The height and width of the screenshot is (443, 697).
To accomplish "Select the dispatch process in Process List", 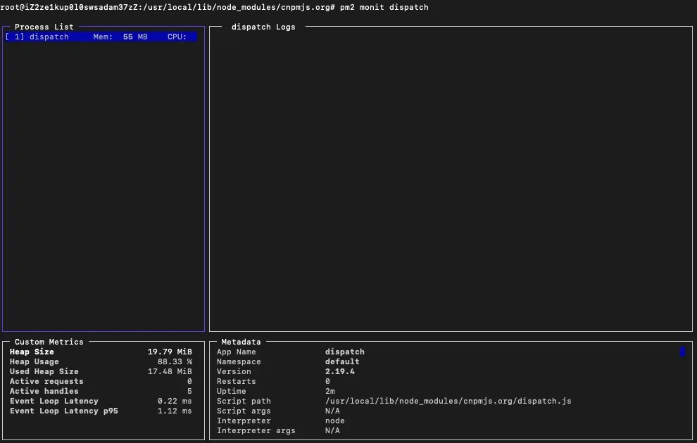I will coord(101,37).
